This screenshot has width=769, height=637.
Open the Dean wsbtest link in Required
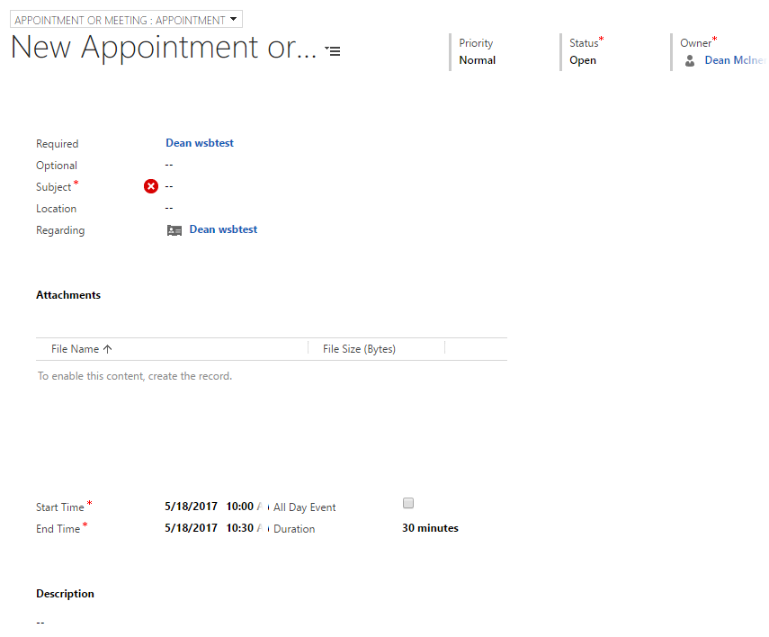200,143
